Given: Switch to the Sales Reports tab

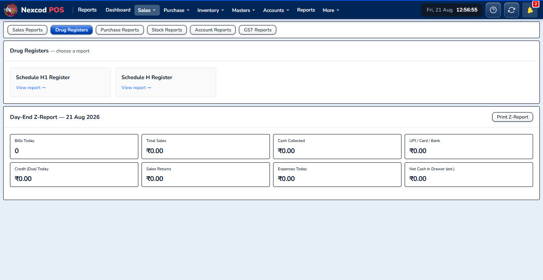Looking at the screenshot, I should 27,30.
